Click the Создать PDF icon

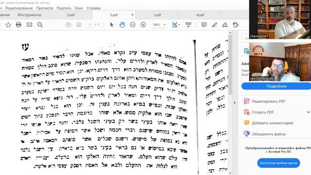(x=246, y=112)
